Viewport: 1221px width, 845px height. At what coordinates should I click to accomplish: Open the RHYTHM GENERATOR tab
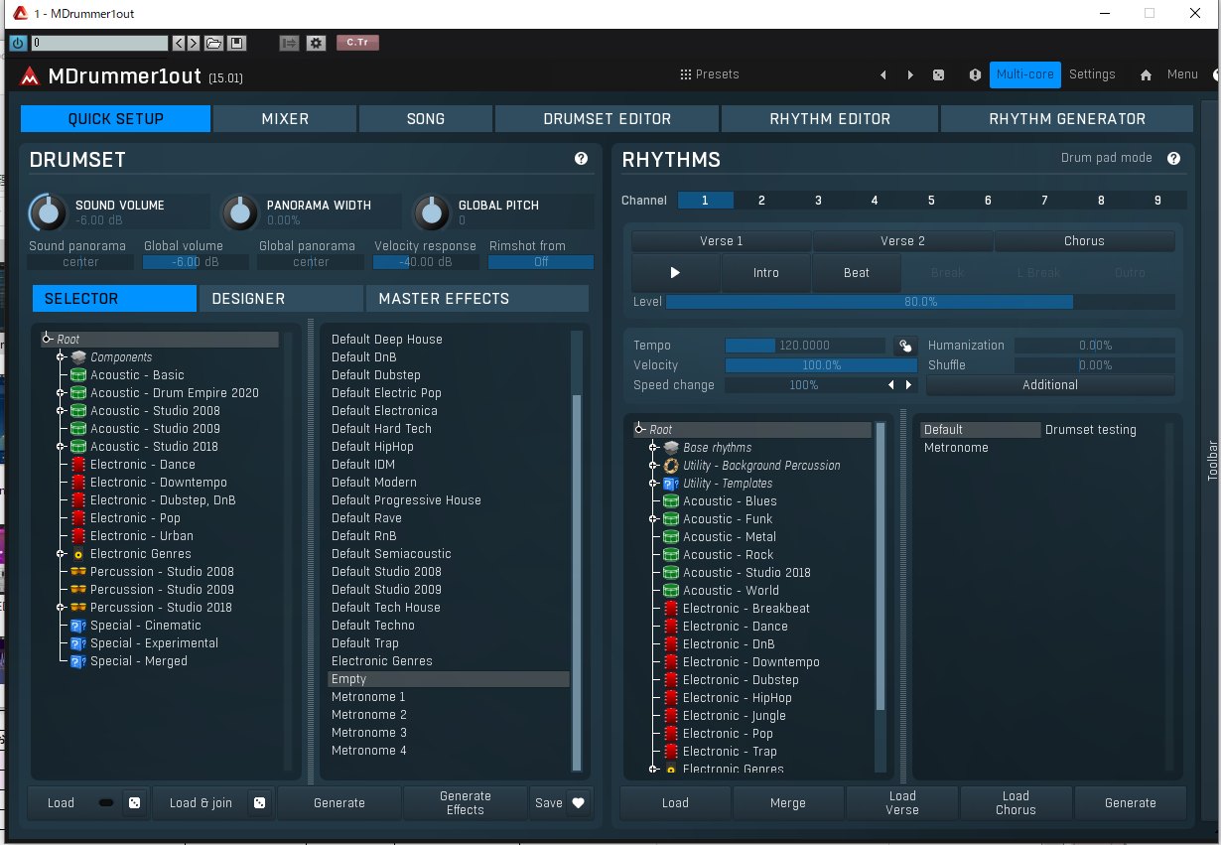click(1067, 119)
